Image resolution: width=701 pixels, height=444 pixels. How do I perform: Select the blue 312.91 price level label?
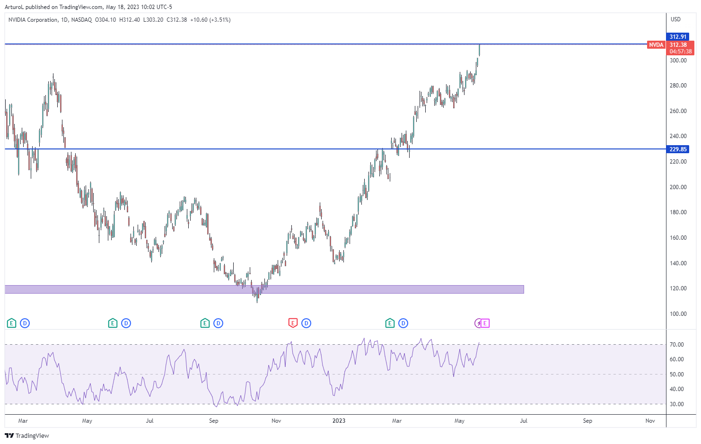click(678, 37)
